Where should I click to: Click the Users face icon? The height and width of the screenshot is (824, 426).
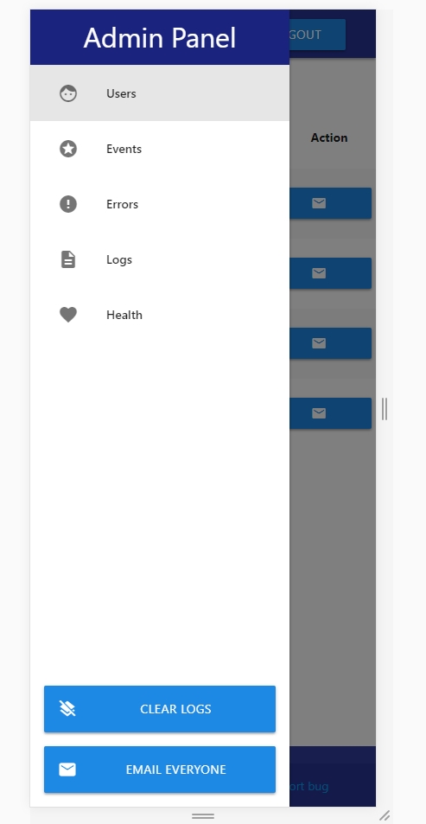pyautogui.click(x=67, y=93)
